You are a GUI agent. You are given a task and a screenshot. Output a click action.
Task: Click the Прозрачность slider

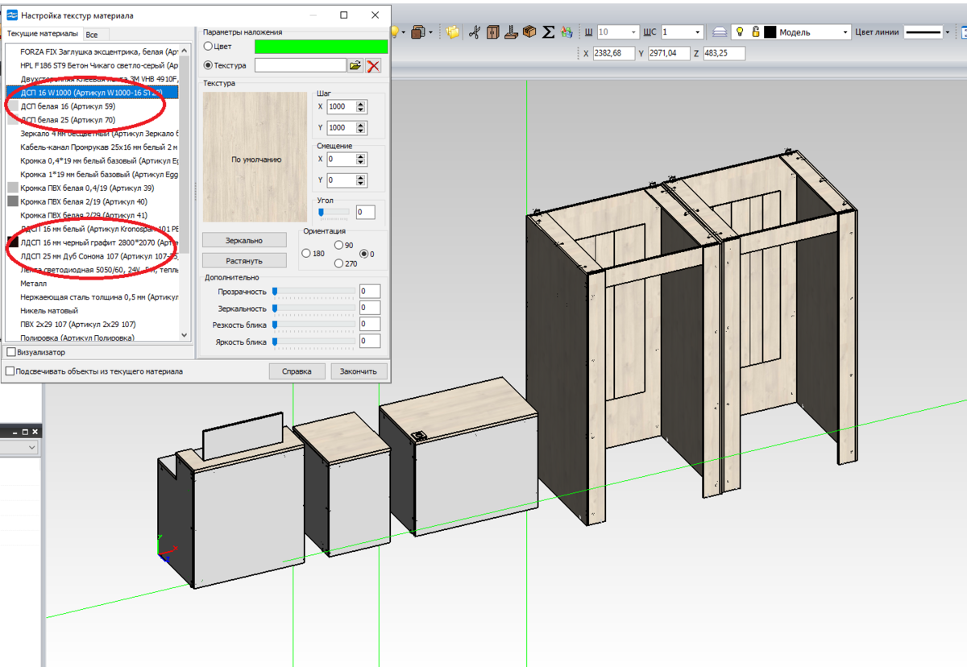pos(314,291)
